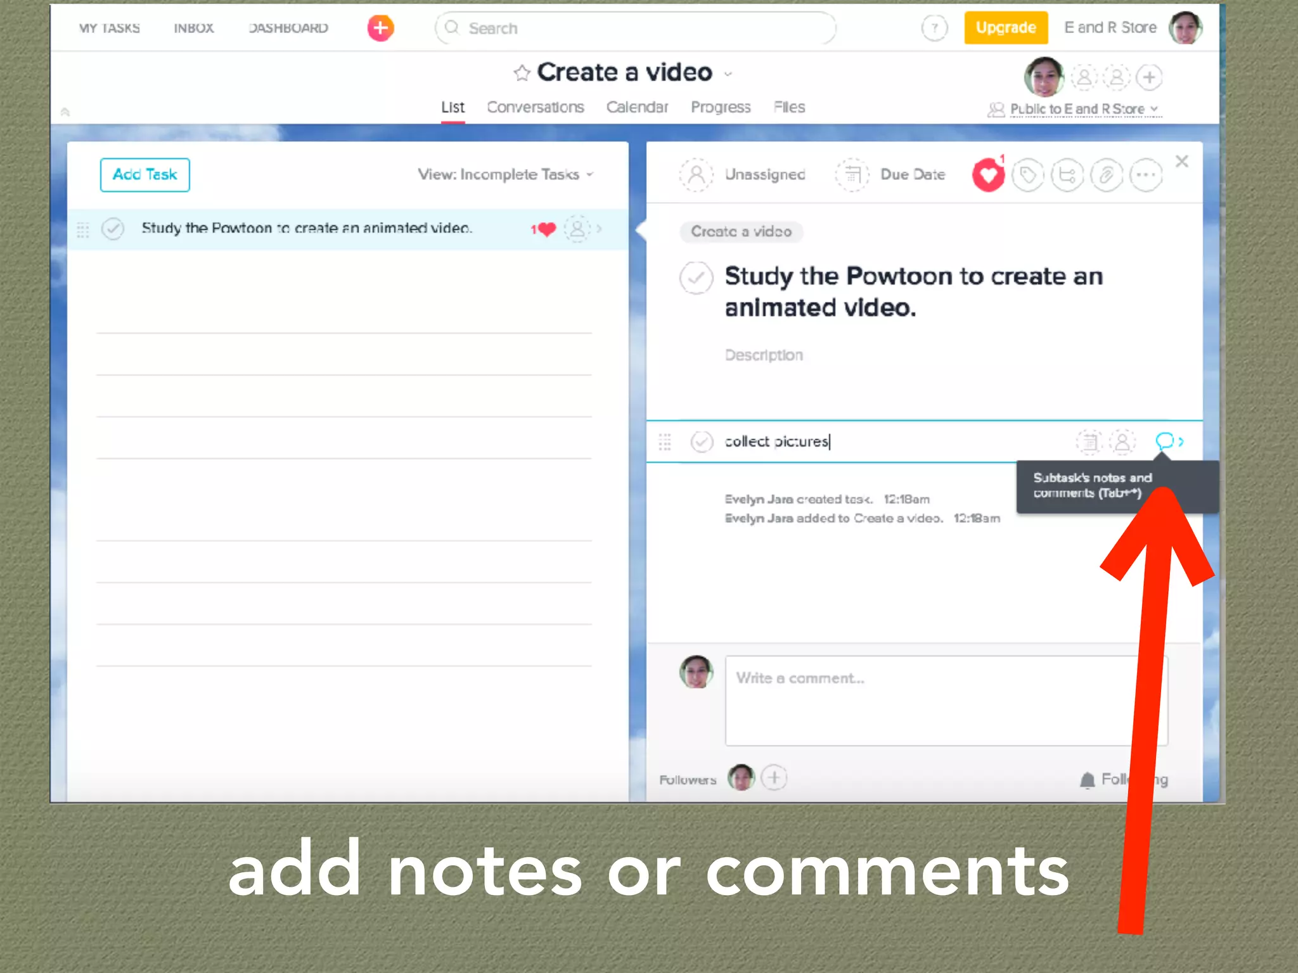Mark task complete in detail pane

(696, 277)
